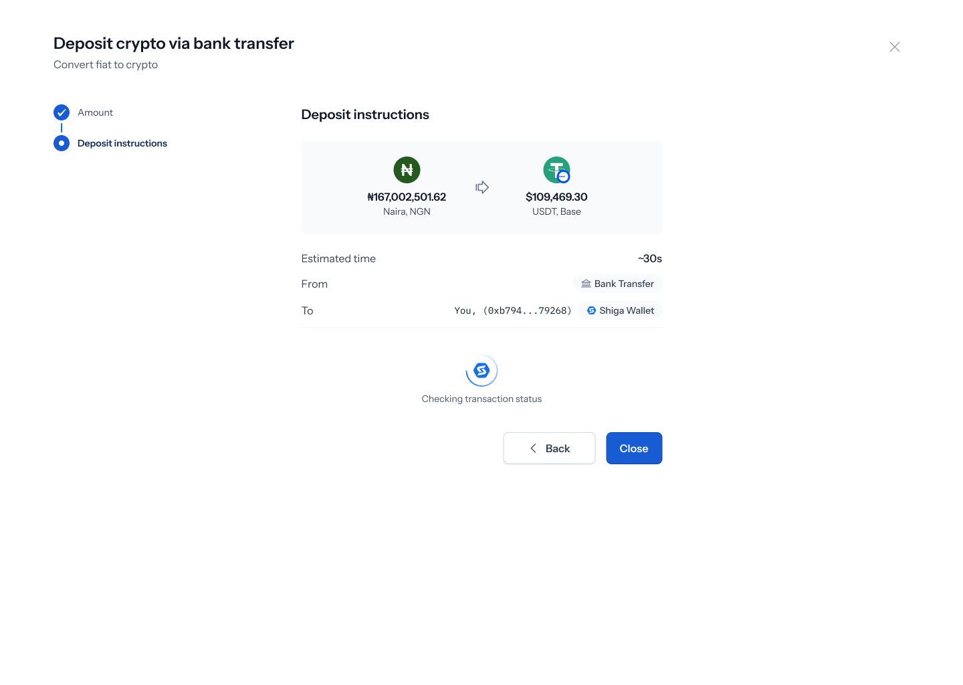Viewport: 963px width, 685px height.
Task: Click the Naira currency icon
Action: click(x=407, y=170)
